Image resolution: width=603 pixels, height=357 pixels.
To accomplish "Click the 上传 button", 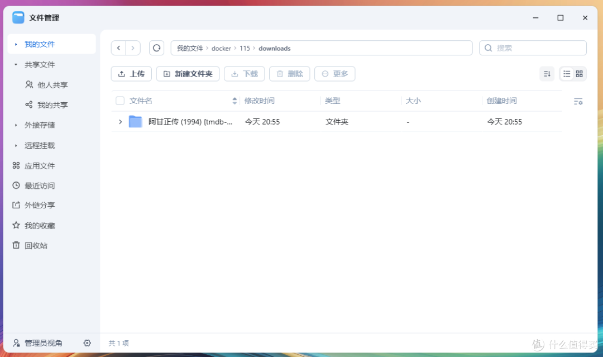I will click(131, 73).
